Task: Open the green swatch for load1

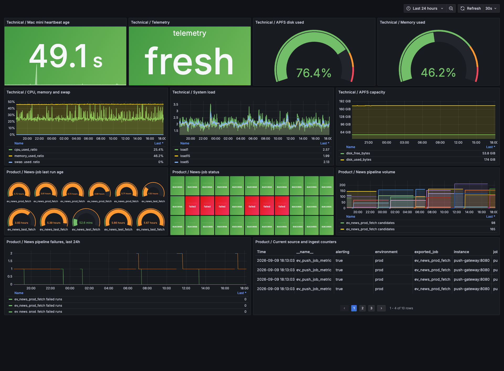Action: click(x=176, y=150)
